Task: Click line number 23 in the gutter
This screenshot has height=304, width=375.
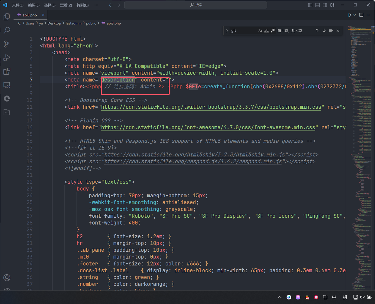Action: pos(30,189)
